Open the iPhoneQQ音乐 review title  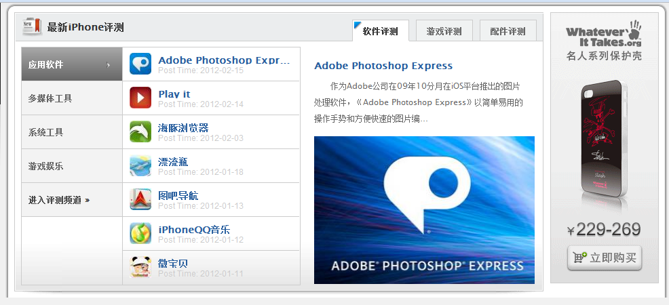tap(194, 230)
